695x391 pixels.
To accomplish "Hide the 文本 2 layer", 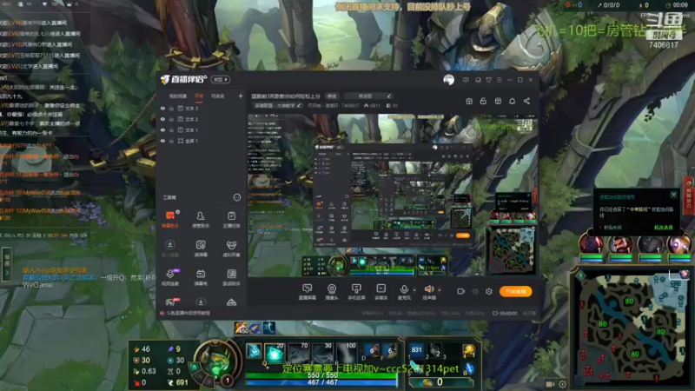I will tap(162, 119).
